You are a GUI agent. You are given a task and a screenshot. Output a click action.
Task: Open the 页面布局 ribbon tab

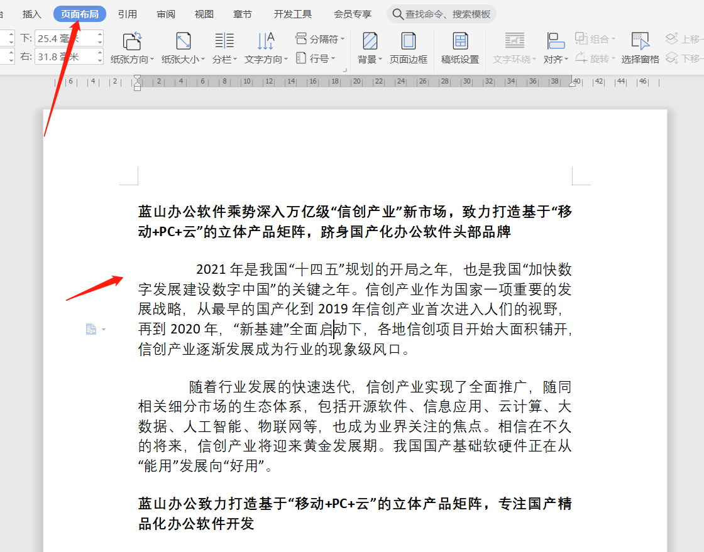coord(79,14)
